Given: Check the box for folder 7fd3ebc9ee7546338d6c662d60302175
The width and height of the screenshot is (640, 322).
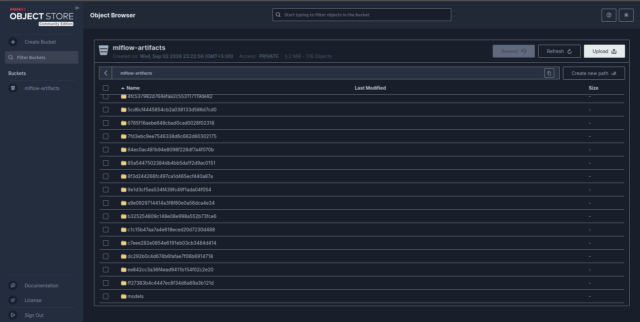Looking at the screenshot, I should (x=106, y=136).
